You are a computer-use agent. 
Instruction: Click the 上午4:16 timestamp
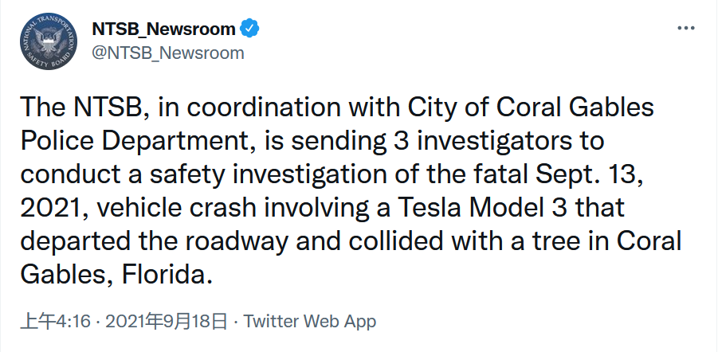tap(54, 322)
